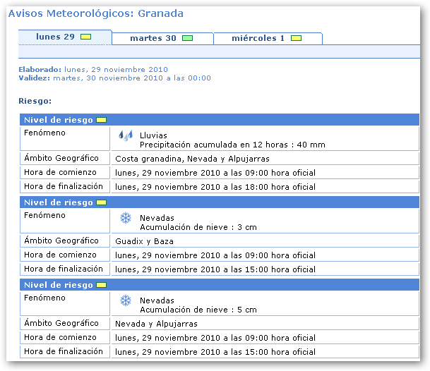
Task: Click yellow risk swatch in Guadix y Baza header
Action: click(x=101, y=202)
